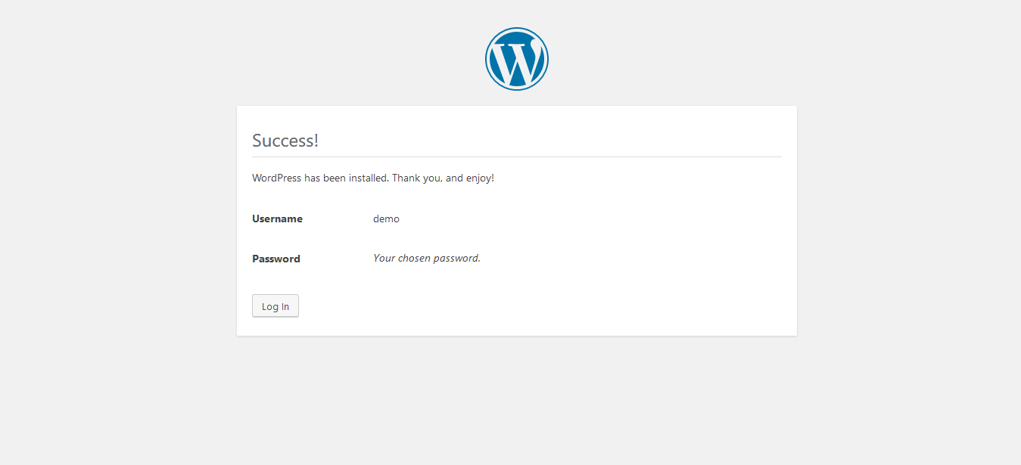The image size is (1021, 465).
Task: Click the bold Username label
Action: click(277, 219)
